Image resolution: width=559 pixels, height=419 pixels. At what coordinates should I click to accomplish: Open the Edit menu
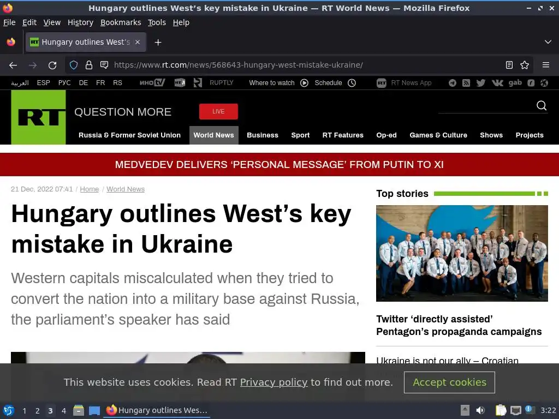coord(29,22)
